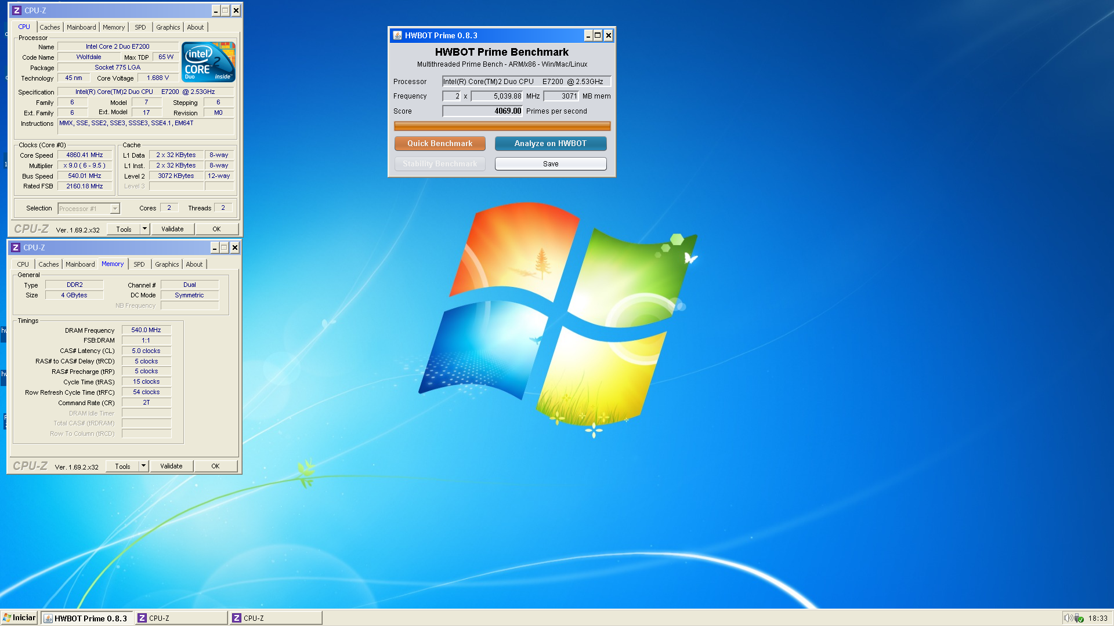Click the Core Voltage value 1.688 V

point(158,78)
